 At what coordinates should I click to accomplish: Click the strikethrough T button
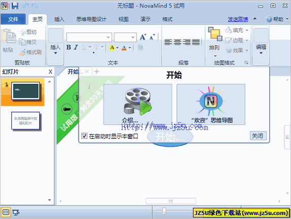click(x=96, y=47)
